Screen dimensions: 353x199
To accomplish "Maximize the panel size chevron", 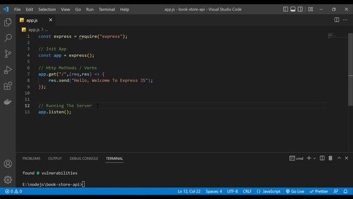I will pyautogui.click(x=339, y=158).
